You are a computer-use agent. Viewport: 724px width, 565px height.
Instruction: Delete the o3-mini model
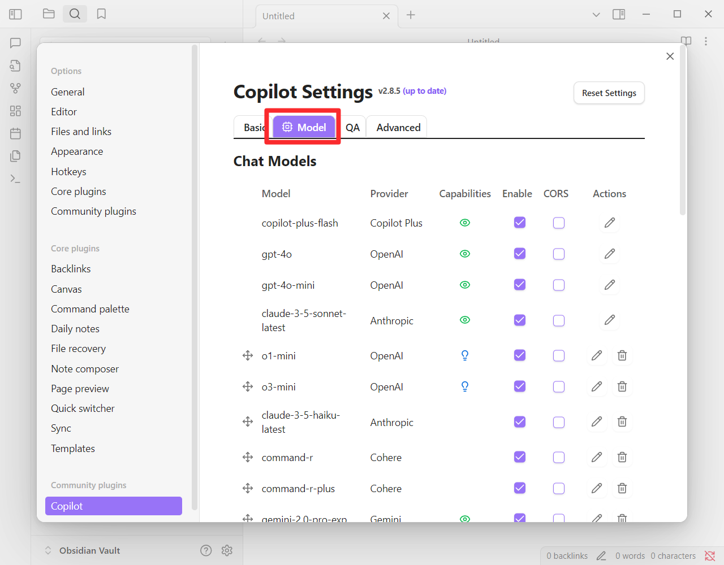point(622,386)
